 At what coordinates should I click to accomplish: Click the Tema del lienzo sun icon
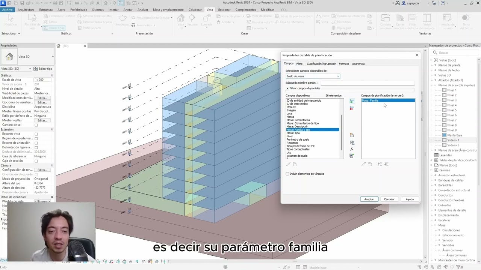[466, 18]
